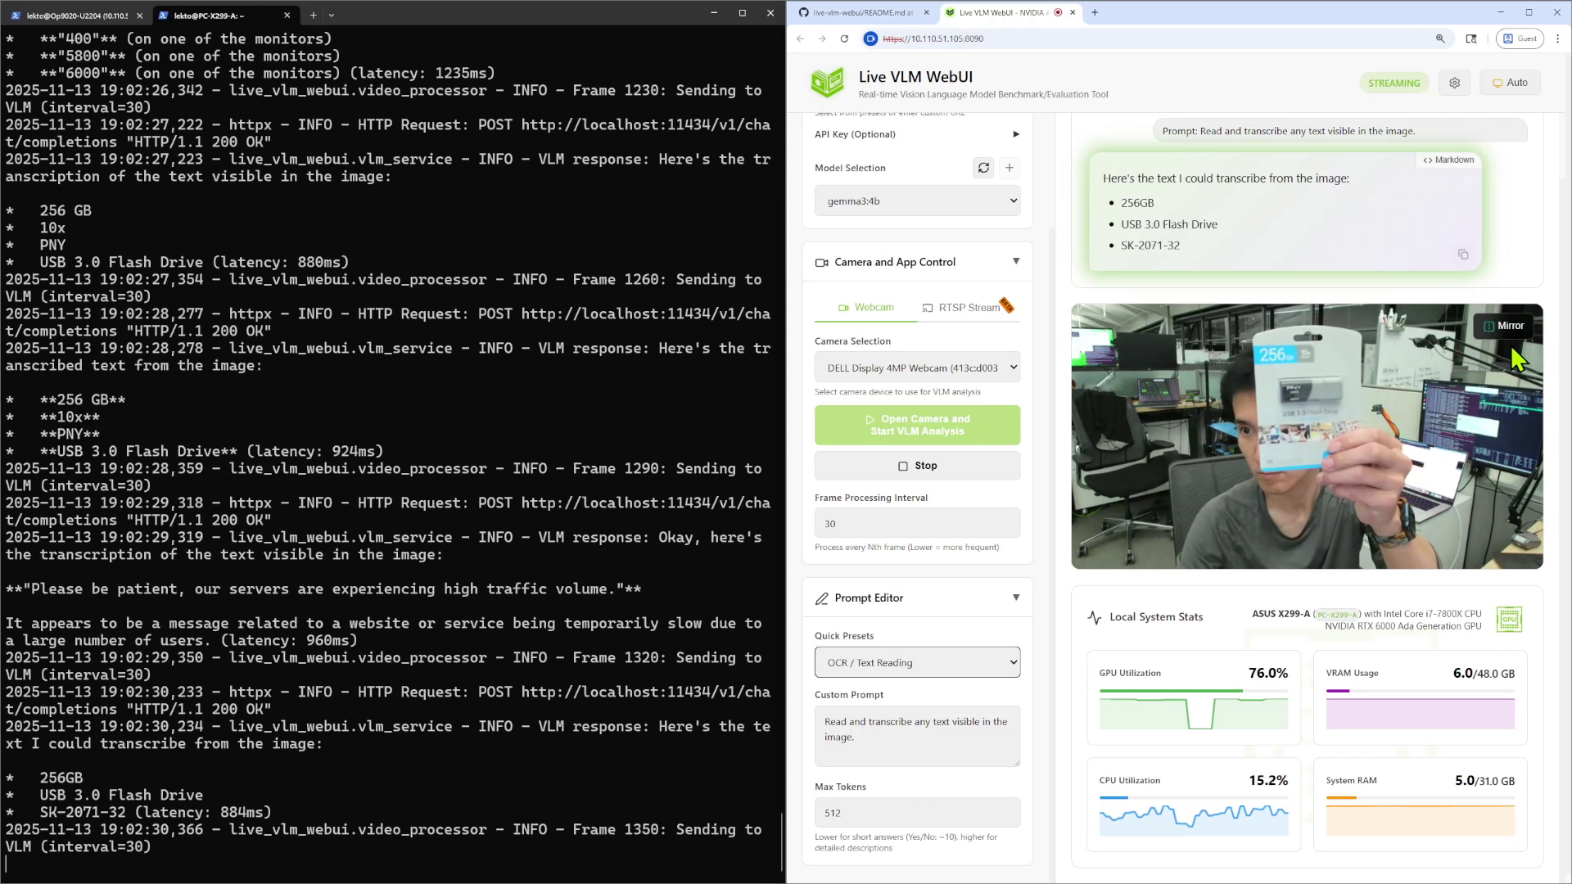1572x884 pixels.
Task: Click inside the Max Tokens field
Action: pyautogui.click(x=917, y=813)
